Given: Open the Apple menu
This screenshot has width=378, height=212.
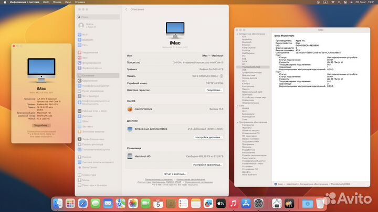Looking at the screenshot, I should (5, 2).
